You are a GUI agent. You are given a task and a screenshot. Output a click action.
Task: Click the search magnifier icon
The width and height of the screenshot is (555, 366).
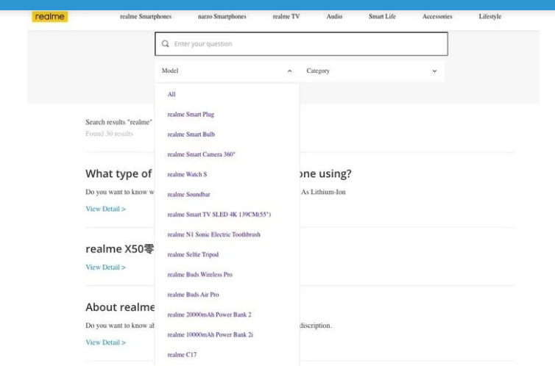point(166,44)
